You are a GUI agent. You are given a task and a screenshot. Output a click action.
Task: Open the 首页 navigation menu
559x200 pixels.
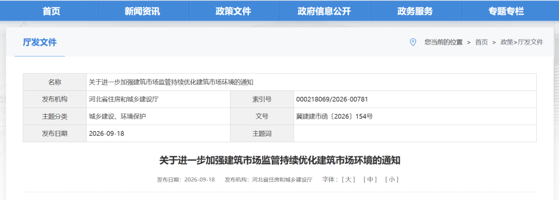click(x=52, y=11)
